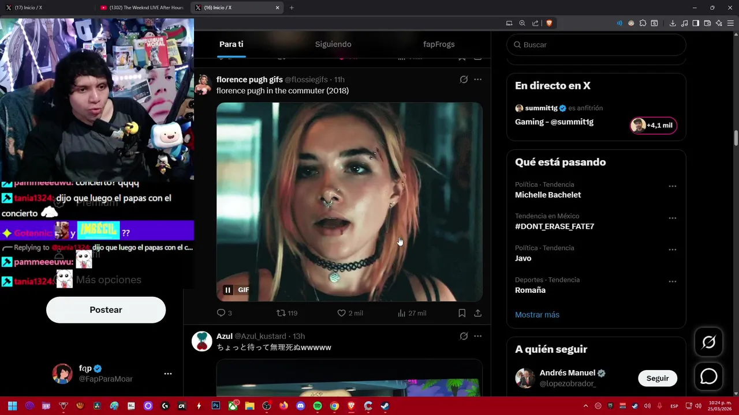Open more options for Michelle Bachelet trend
The width and height of the screenshot is (739, 415).
(x=672, y=186)
